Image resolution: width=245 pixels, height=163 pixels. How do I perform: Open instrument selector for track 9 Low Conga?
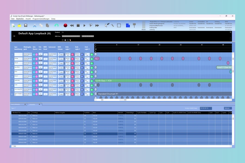coord(53,90)
